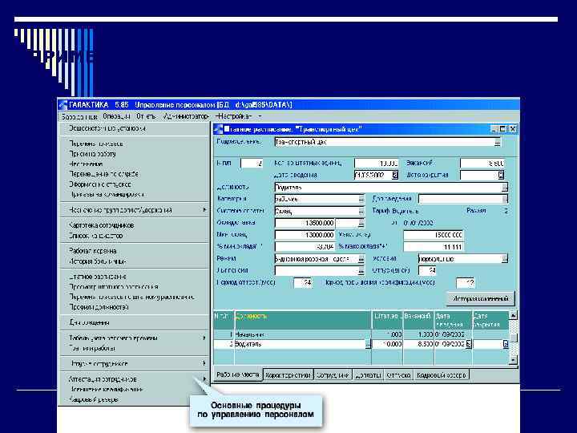
Task: Click the Вакансий input field
Action: point(482,164)
